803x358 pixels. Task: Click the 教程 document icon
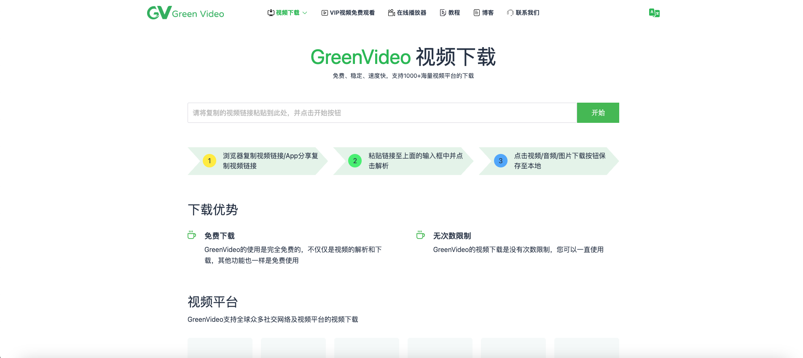click(x=443, y=13)
